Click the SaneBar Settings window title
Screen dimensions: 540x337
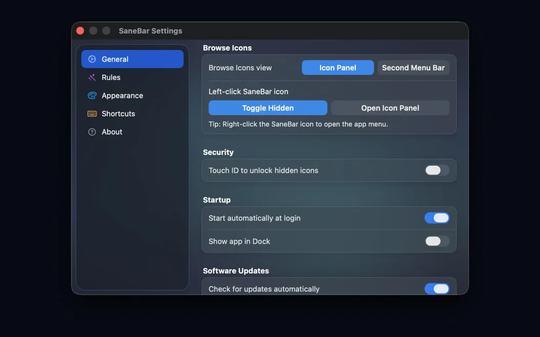pos(150,31)
